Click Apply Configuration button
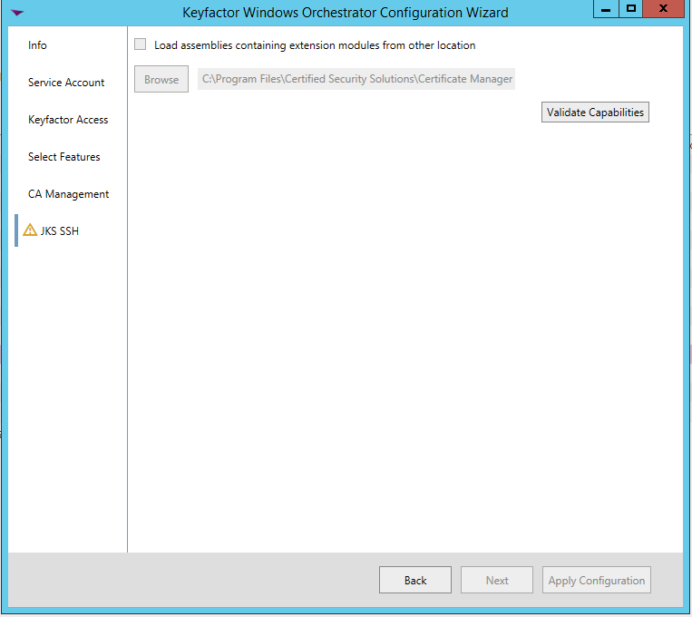 click(x=597, y=580)
